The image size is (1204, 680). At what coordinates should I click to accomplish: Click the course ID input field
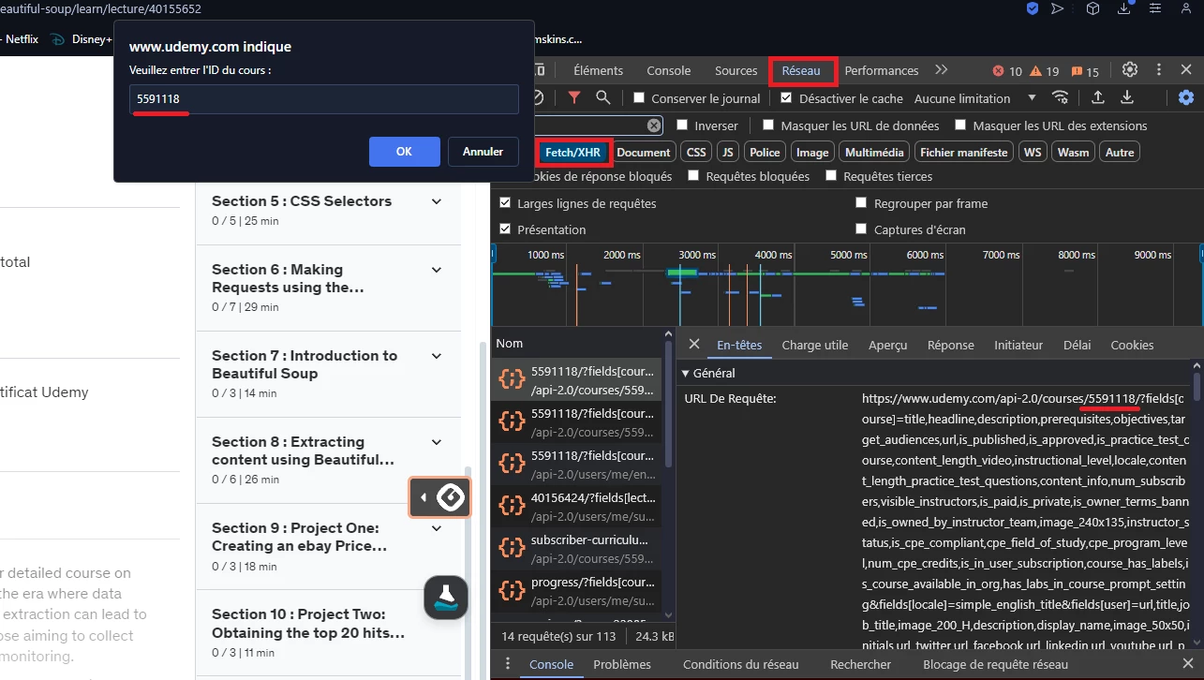pos(324,99)
